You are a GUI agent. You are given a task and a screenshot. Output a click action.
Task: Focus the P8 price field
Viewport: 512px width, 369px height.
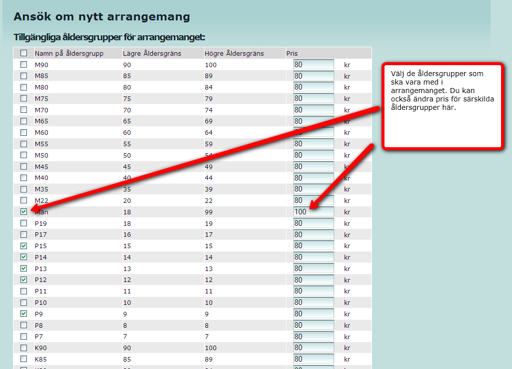(313, 325)
